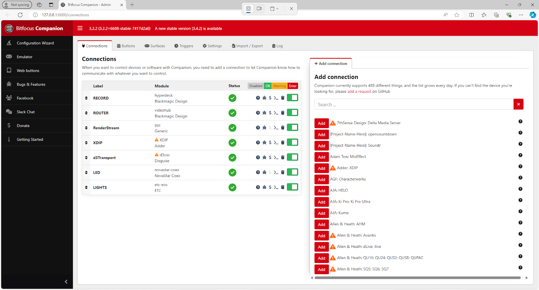Toggle the XDIP connection off
539x290 pixels.
pos(292,142)
